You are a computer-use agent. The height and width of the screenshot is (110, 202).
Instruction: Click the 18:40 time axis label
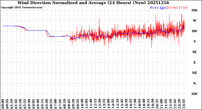(144, 104)
